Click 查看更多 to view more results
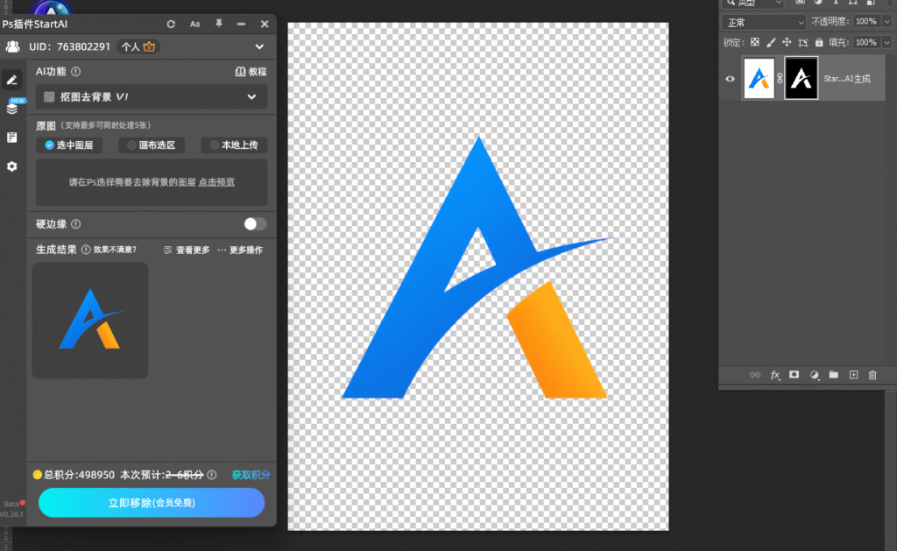The width and height of the screenshot is (897, 551). [x=187, y=250]
